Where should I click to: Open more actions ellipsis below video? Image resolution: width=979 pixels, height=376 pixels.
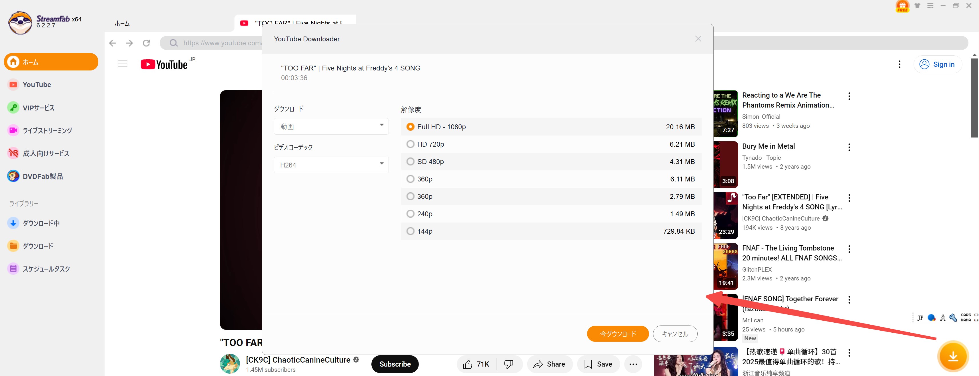(633, 364)
